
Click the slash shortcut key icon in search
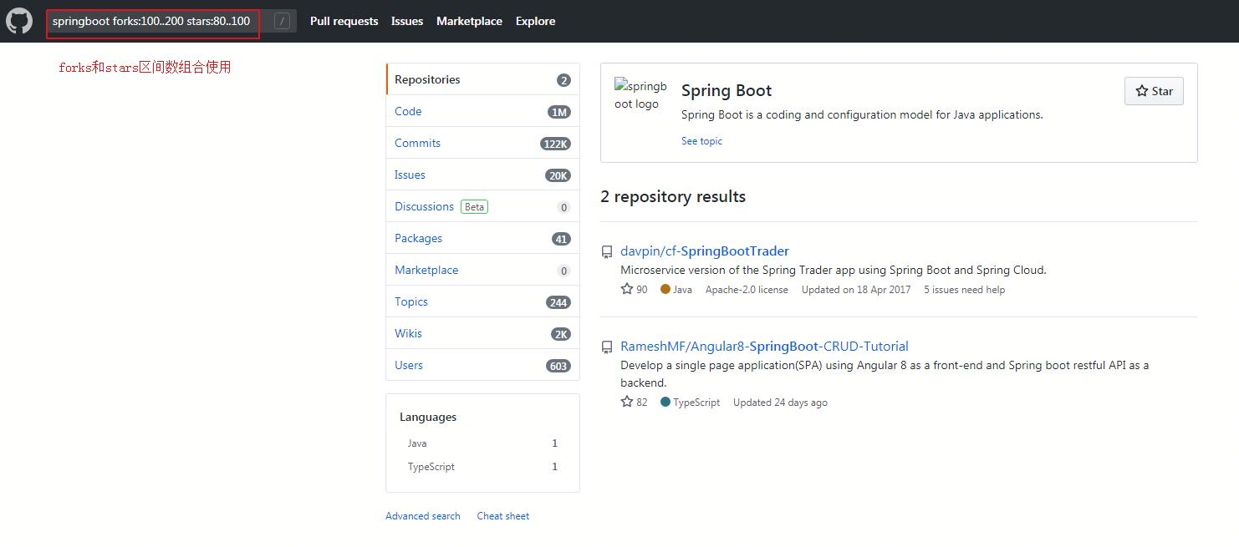(282, 22)
